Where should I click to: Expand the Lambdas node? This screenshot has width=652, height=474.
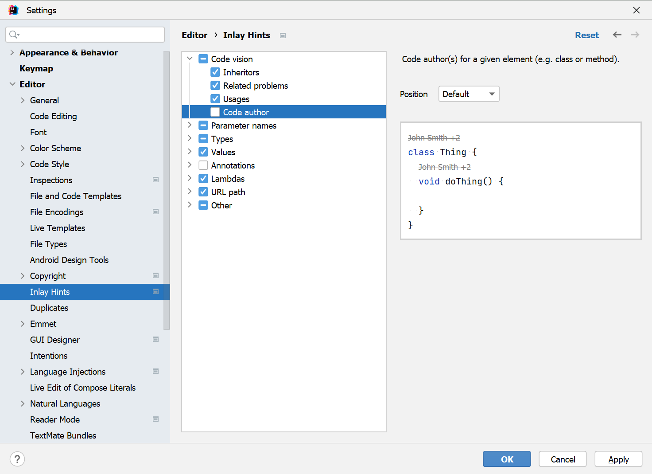pos(190,178)
